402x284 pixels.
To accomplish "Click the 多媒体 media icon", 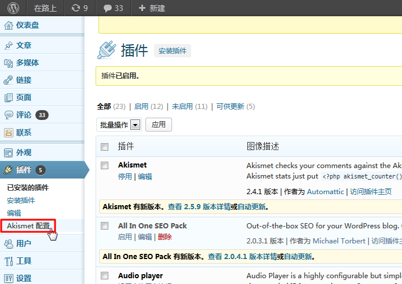I will click(9, 63).
